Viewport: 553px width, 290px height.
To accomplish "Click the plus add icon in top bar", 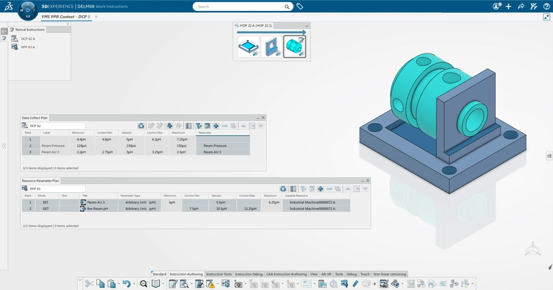I will coord(509,6).
